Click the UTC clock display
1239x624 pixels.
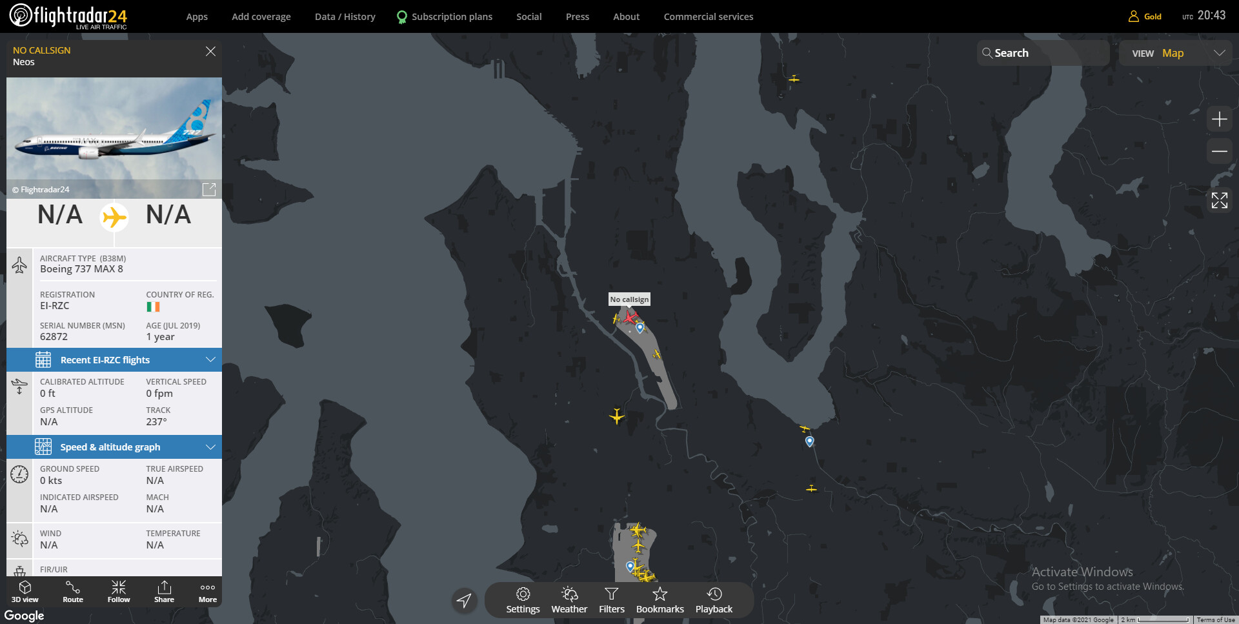[x=1204, y=15]
